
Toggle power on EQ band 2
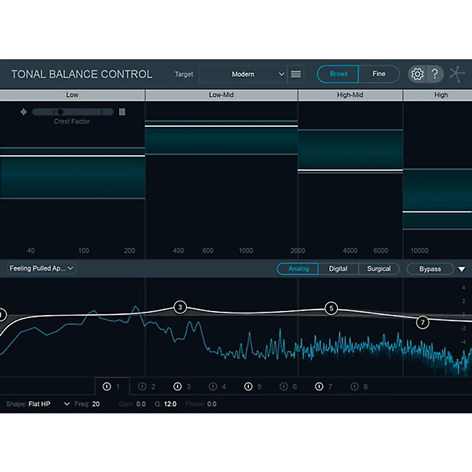(x=142, y=386)
